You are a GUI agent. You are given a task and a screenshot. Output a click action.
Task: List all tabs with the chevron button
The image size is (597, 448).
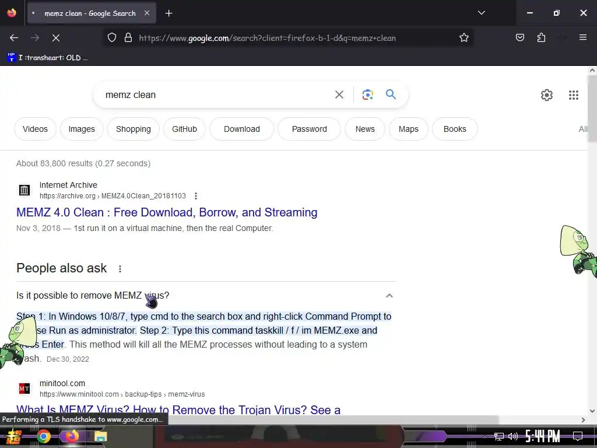pyautogui.click(x=481, y=13)
